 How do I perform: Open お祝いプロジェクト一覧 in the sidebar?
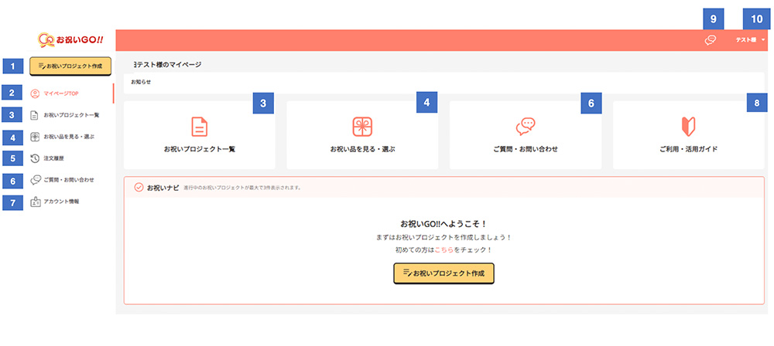[71, 115]
